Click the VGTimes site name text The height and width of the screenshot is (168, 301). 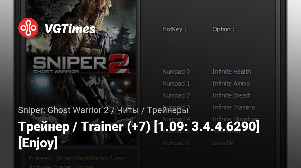click(x=70, y=29)
